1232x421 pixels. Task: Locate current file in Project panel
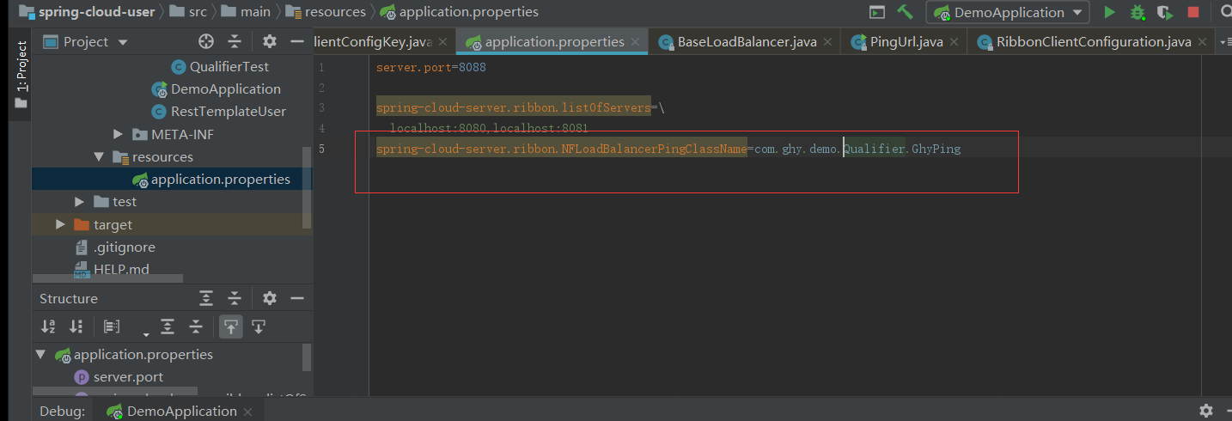click(x=206, y=41)
